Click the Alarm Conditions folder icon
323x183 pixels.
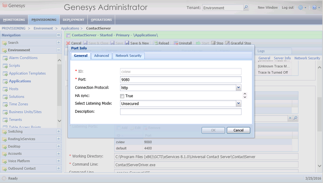(x=5, y=58)
